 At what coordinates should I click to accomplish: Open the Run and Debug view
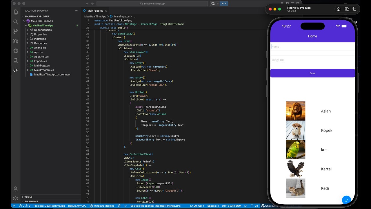pos(16,41)
